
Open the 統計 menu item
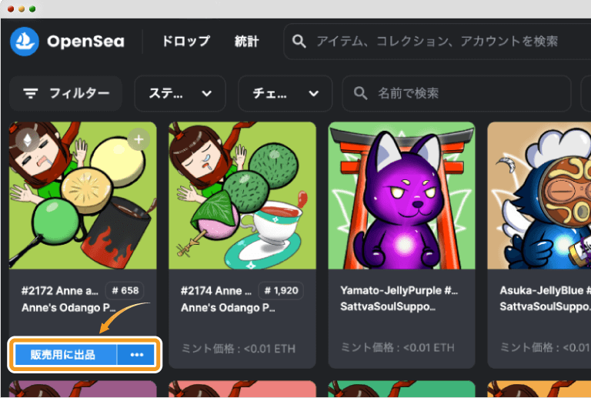(x=246, y=41)
